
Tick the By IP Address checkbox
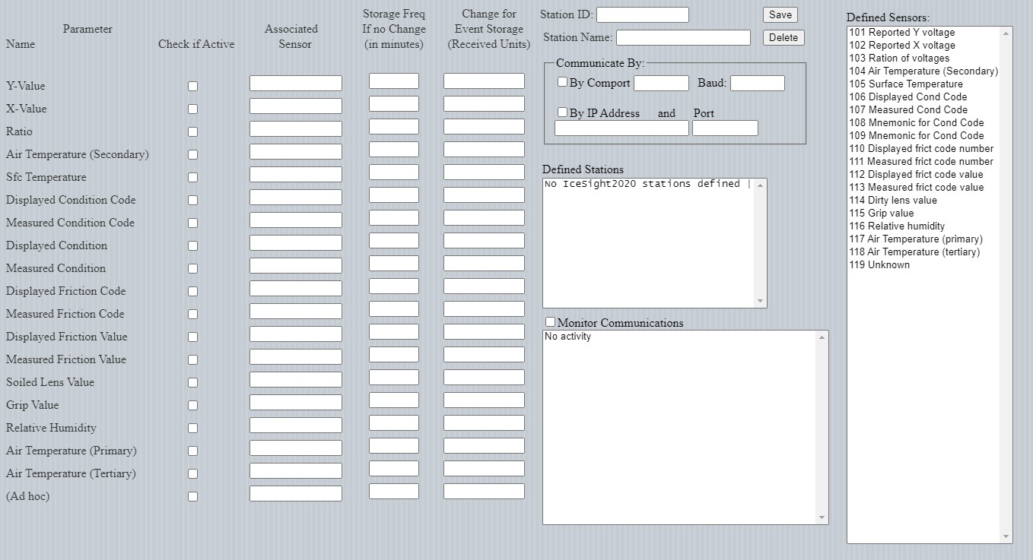[x=563, y=112]
